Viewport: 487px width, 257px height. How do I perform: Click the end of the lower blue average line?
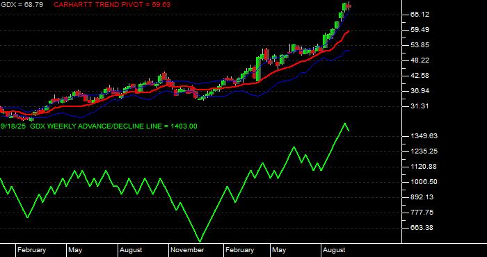click(349, 51)
